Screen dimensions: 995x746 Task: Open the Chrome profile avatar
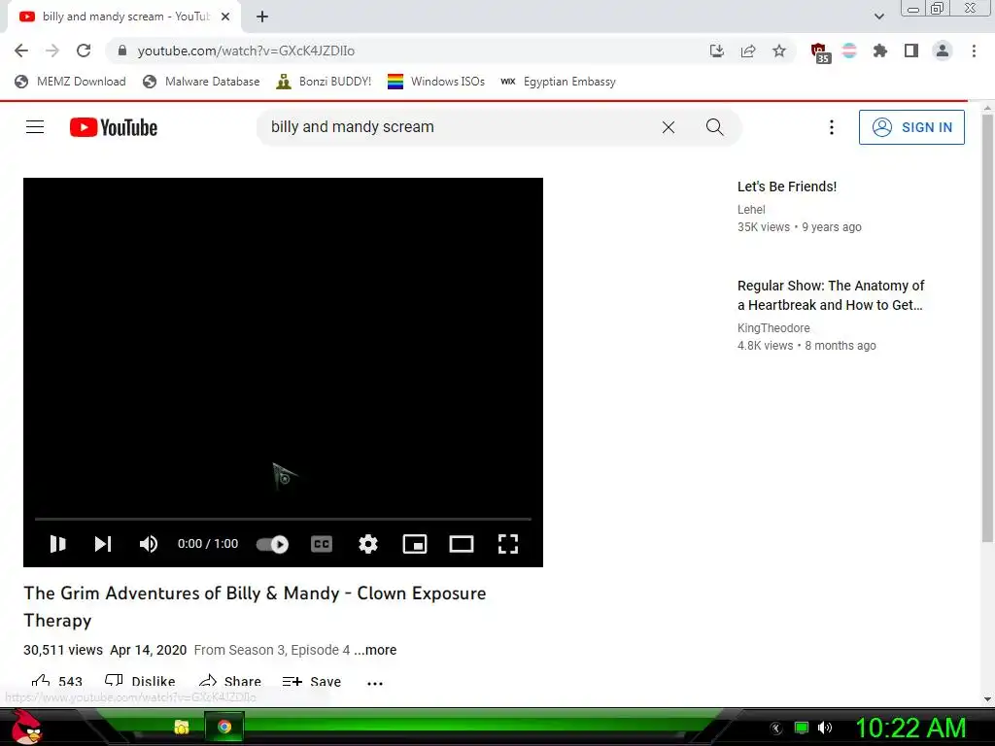943,51
